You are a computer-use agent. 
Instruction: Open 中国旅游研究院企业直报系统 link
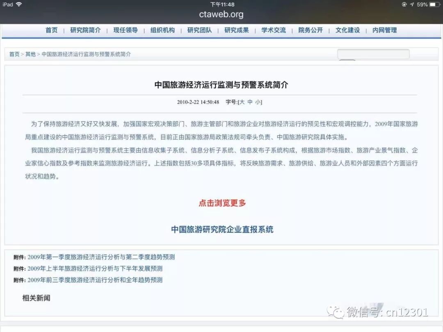coord(222,229)
